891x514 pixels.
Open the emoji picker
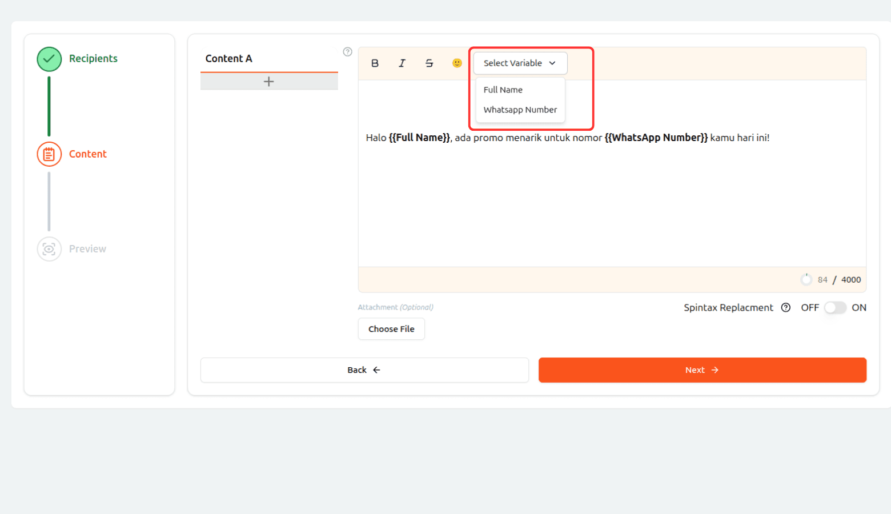pyautogui.click(x=457, y=63)
